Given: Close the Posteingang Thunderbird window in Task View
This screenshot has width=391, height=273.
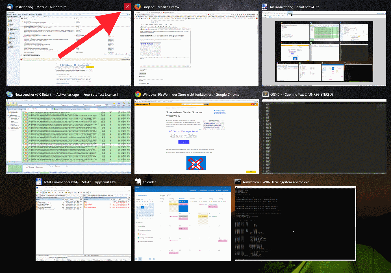Looking at the screenshot, I should click(127, 7).
